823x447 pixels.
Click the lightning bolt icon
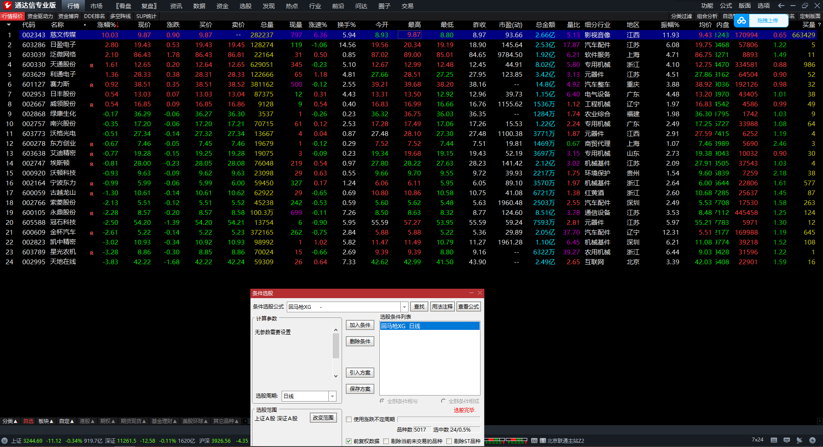(x=812, y=440)
